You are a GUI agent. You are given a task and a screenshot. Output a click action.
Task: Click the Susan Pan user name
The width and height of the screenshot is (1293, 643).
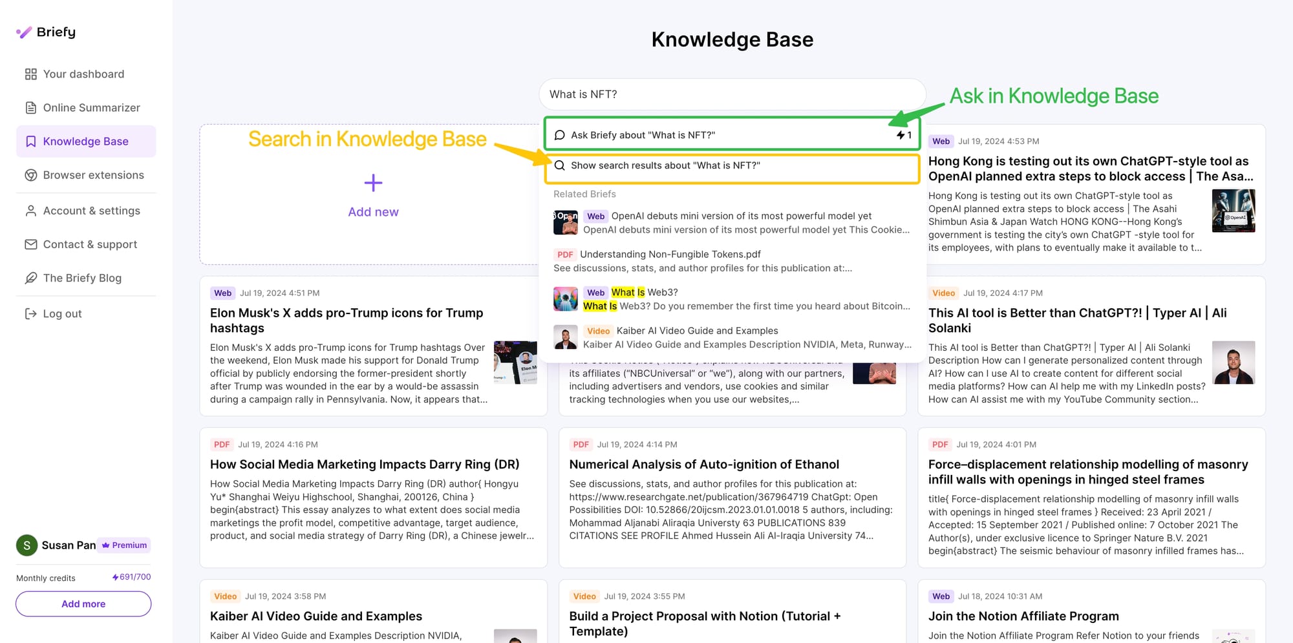(x=69, y=545)
